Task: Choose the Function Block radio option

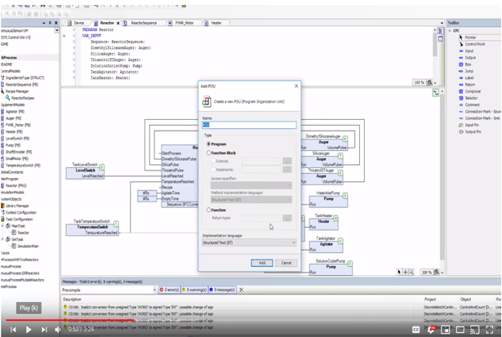Action: point(209,153)
